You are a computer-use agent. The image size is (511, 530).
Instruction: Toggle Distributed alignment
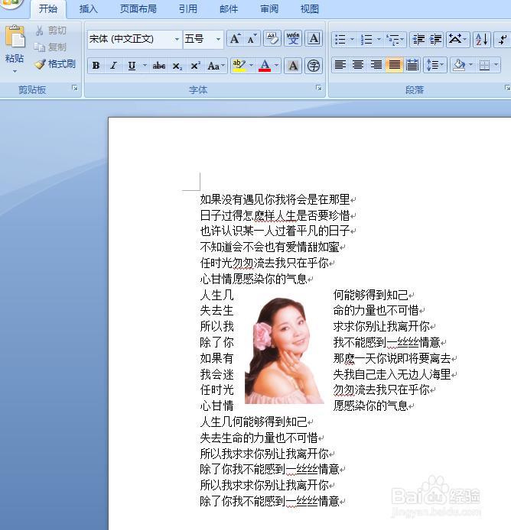click(x=412, y=65)
